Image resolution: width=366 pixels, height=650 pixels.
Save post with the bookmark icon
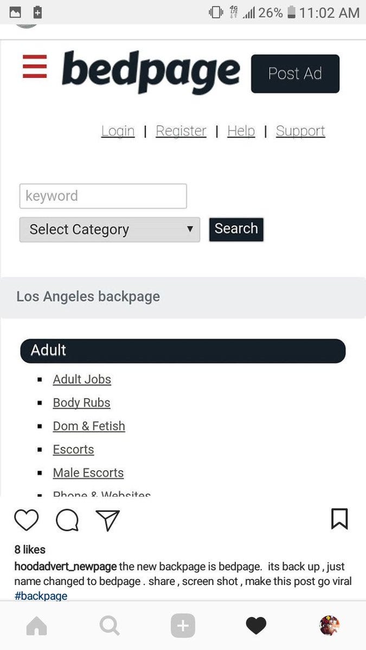pyautogui.click(x=339, y=519)
